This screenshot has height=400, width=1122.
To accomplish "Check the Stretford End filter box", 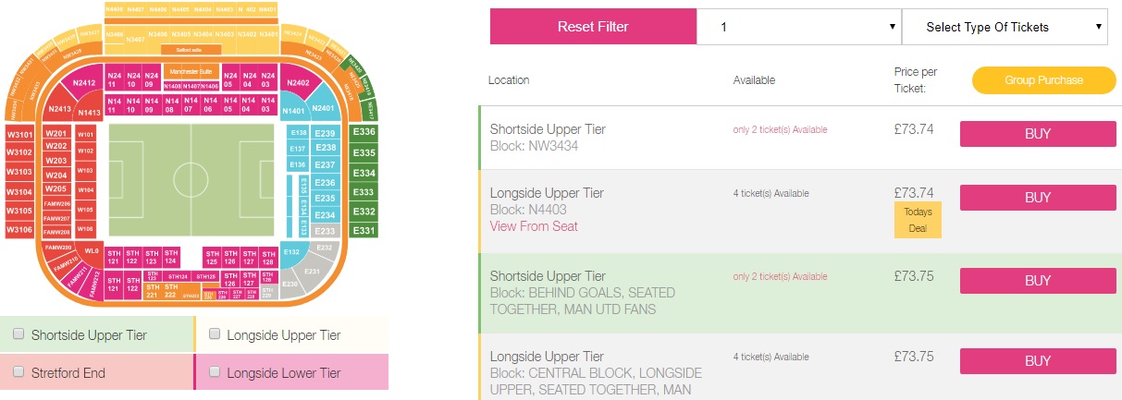I will click(17, 373).
